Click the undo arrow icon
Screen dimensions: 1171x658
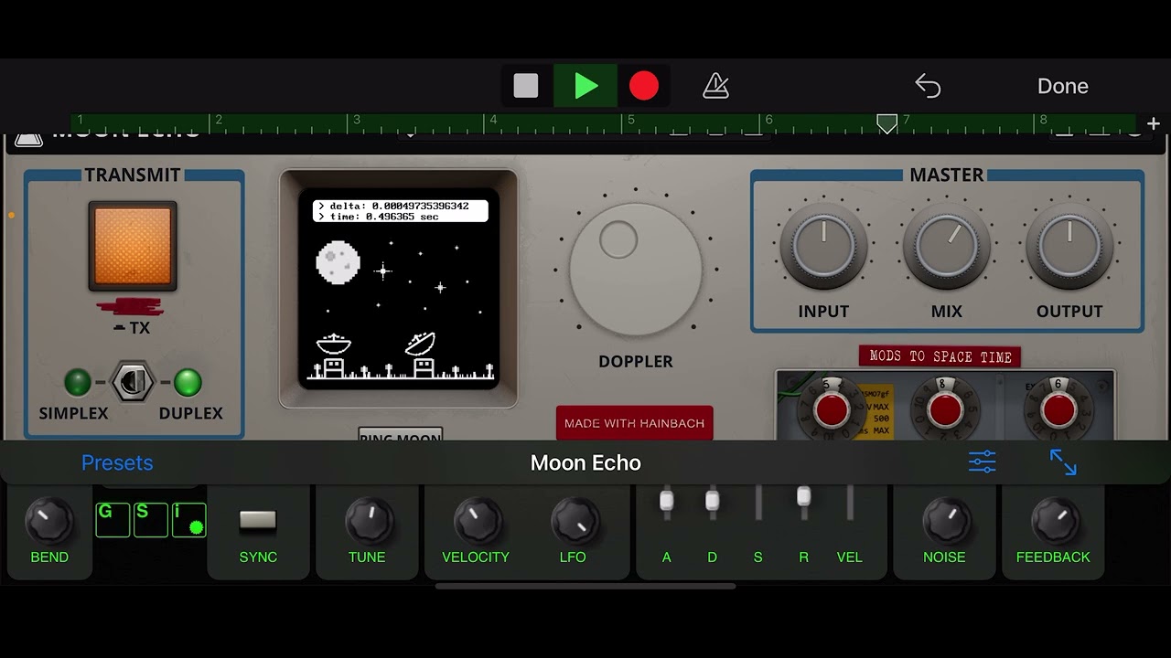928,86
